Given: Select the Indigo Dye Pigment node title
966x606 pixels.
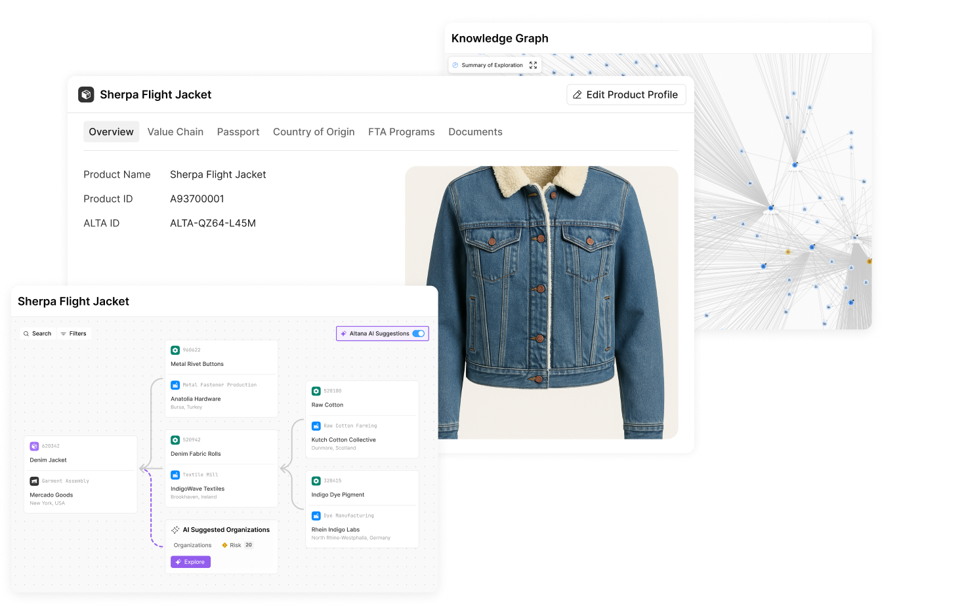Looking at the screenshot, I should click(338, 495).
